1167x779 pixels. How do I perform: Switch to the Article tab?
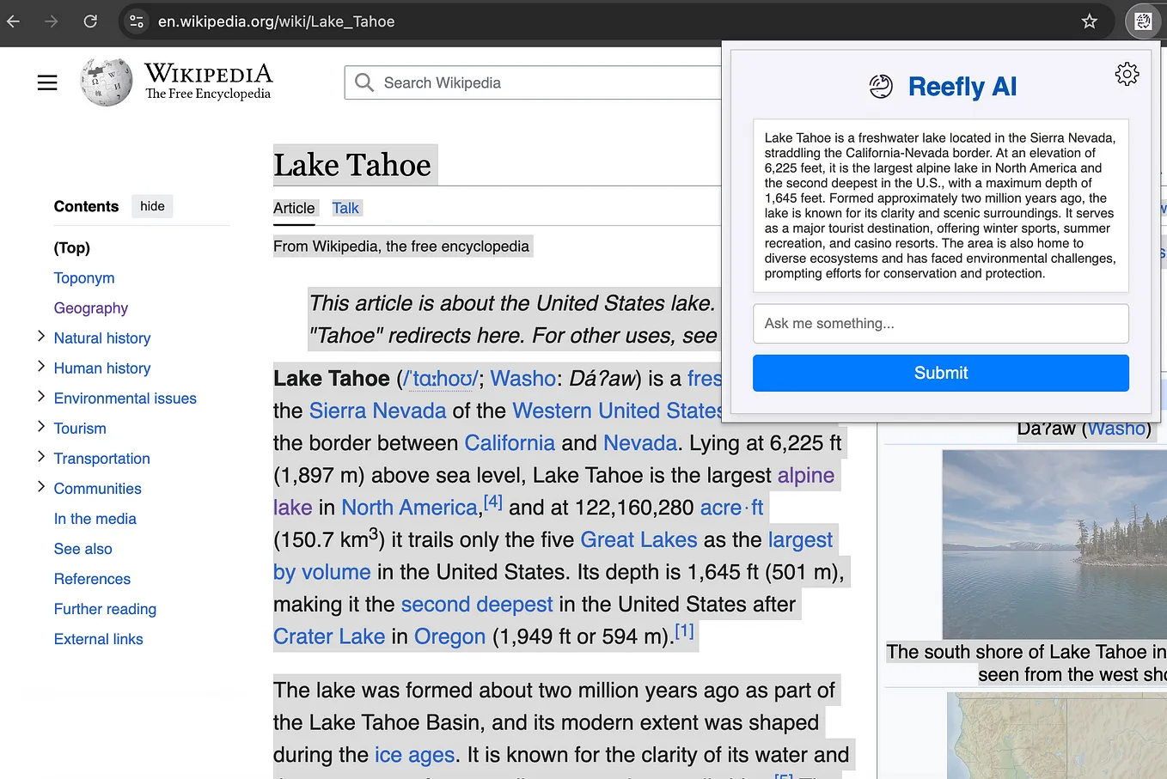[294, 208]
